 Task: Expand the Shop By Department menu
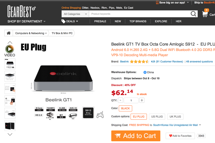(x=27, y=22)
